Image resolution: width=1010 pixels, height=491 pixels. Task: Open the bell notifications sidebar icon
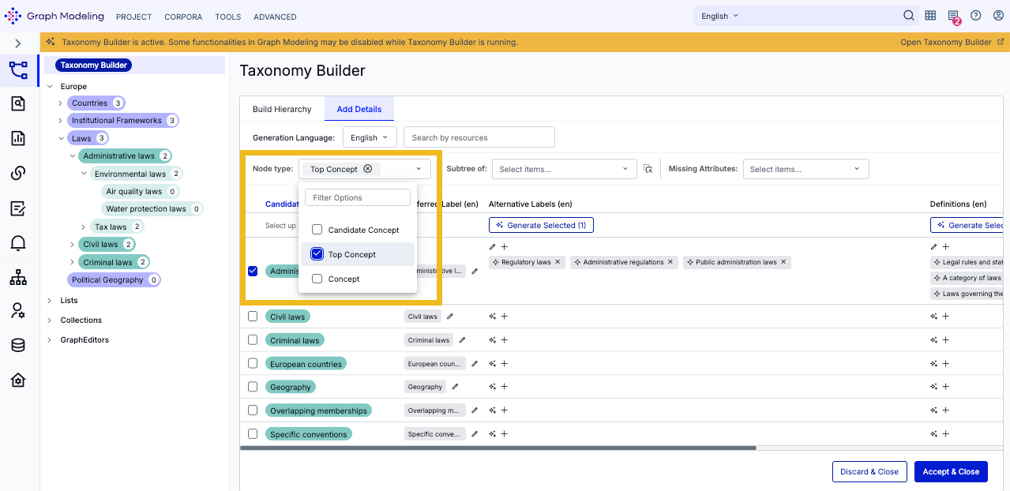tap(18, 242)
